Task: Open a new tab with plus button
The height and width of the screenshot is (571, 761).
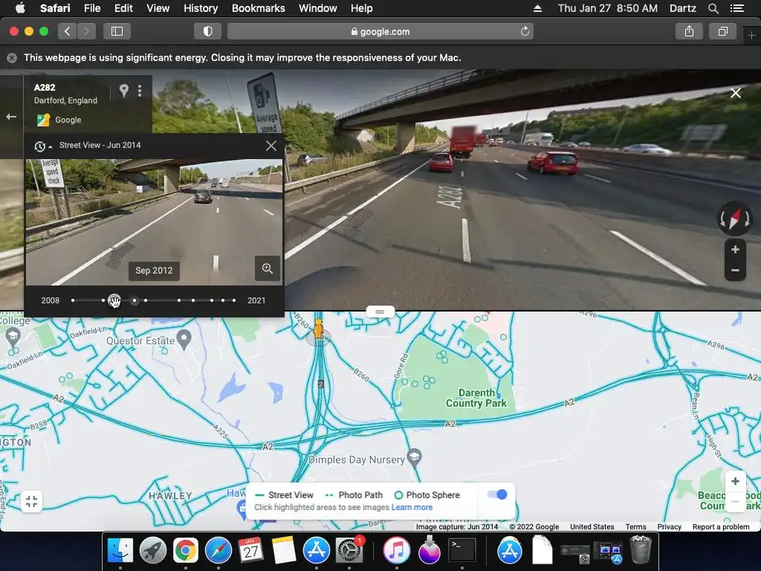Action: (751, 36)
